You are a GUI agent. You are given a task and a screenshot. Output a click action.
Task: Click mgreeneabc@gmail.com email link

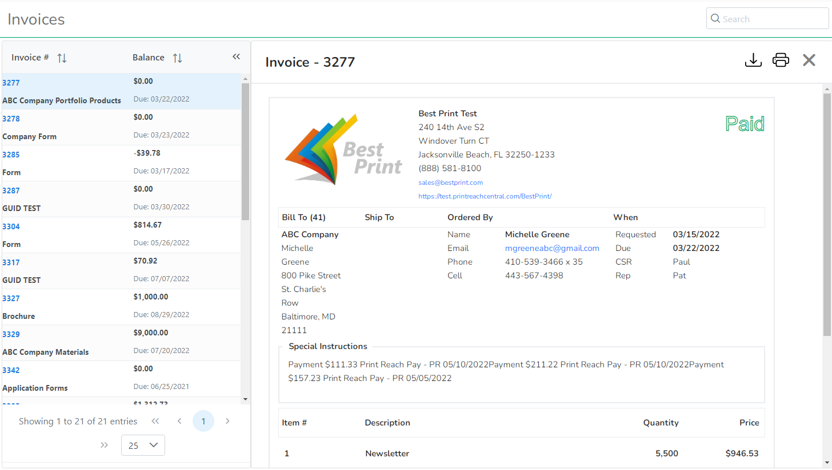[x=552, y=248]
